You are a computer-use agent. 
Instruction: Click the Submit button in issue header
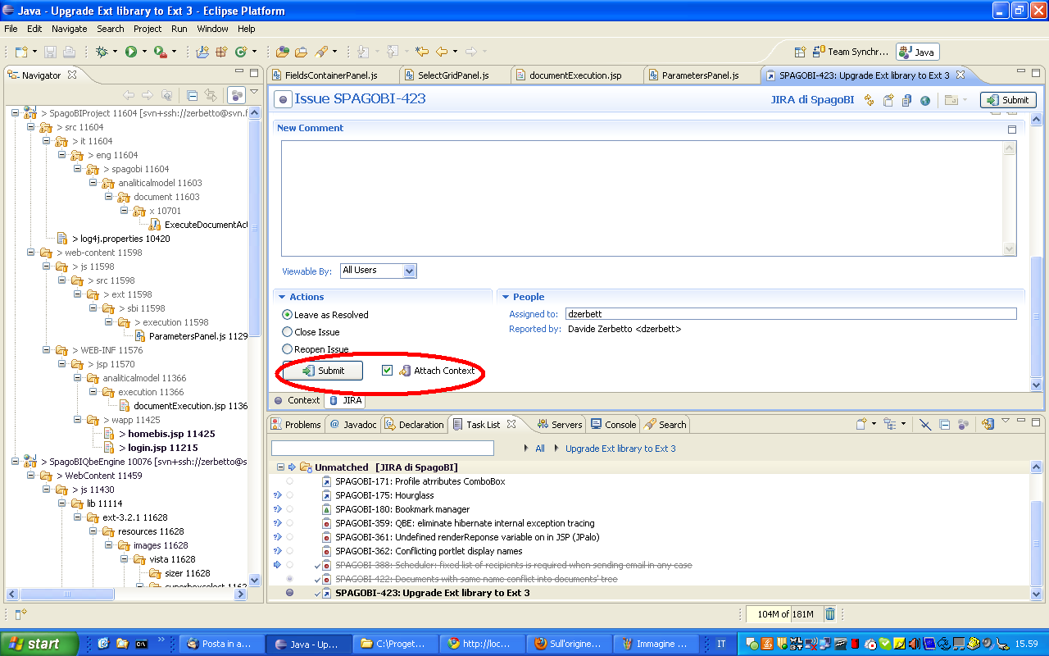point(1008,100)
